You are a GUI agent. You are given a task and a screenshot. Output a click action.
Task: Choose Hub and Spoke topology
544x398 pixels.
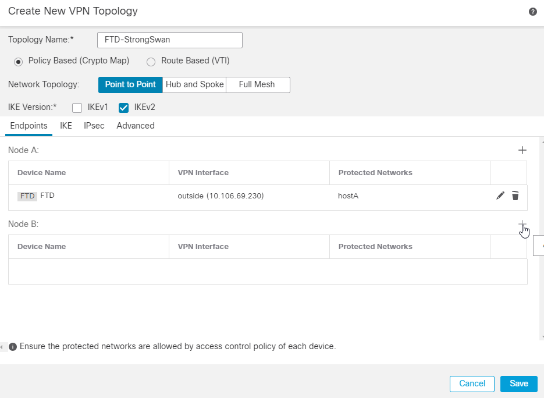click(x=194, y=85)
